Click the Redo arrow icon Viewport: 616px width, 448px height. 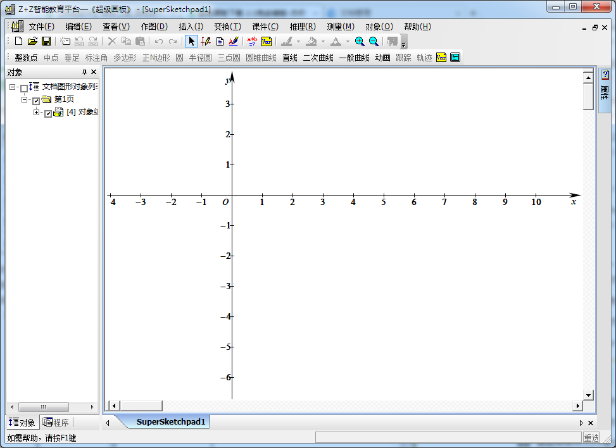coord(172,41)
